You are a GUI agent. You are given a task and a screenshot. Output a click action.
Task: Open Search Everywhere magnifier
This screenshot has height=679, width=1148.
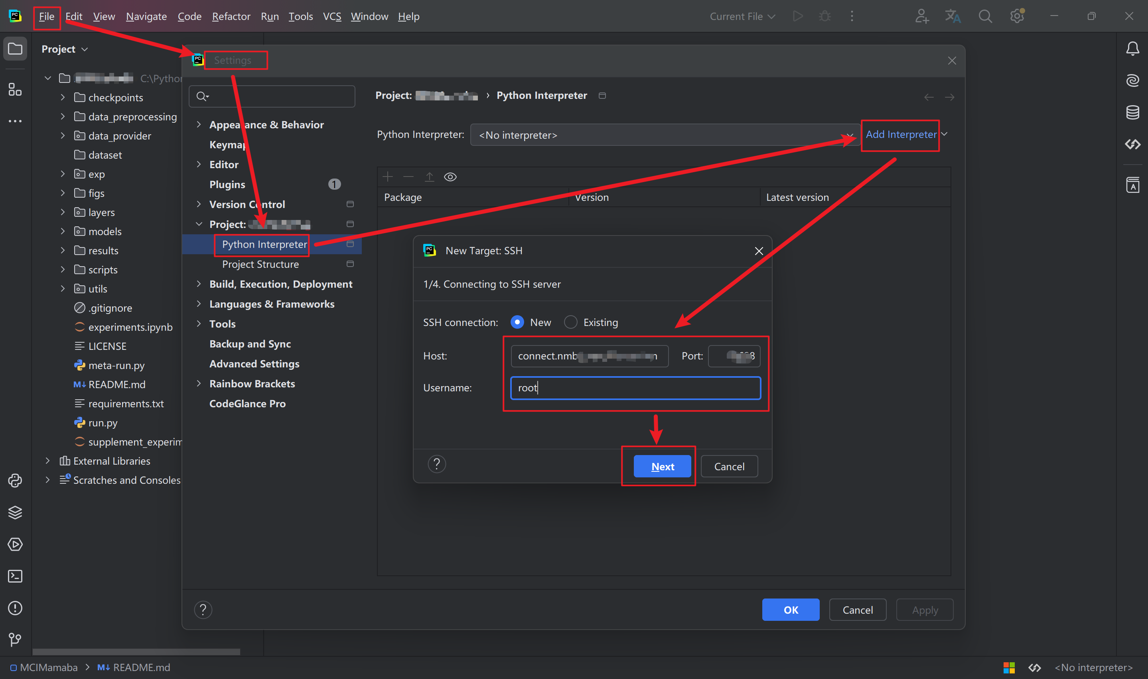coord(985,16)
